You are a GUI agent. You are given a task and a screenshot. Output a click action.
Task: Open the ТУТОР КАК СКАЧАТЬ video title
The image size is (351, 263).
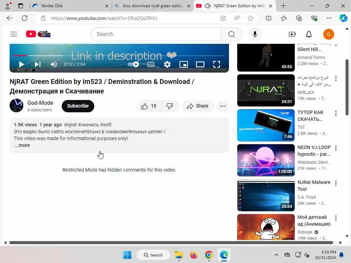pyautogui.click(x=310, y=116)
